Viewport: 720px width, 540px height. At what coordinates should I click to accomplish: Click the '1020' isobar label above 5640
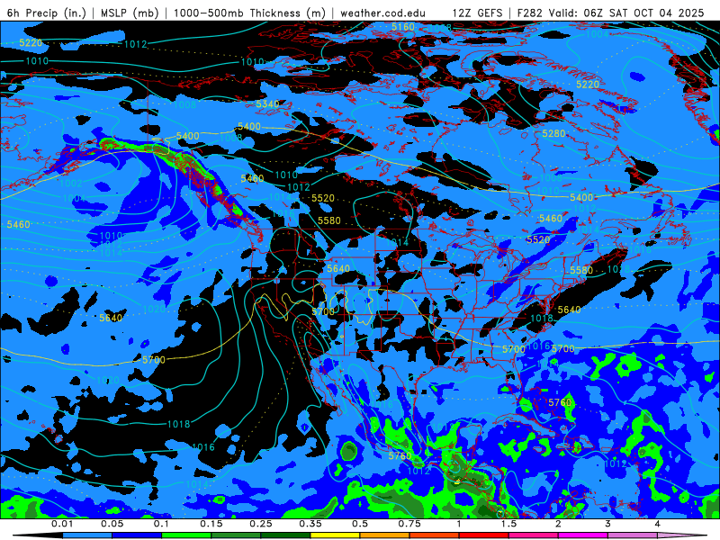[x=154, y=309]
